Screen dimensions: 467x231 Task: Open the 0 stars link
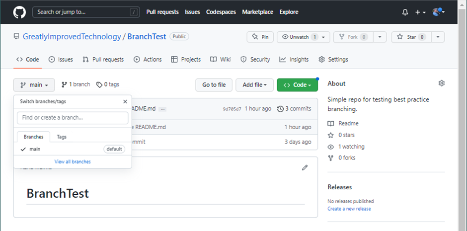(x=341, y=135)
